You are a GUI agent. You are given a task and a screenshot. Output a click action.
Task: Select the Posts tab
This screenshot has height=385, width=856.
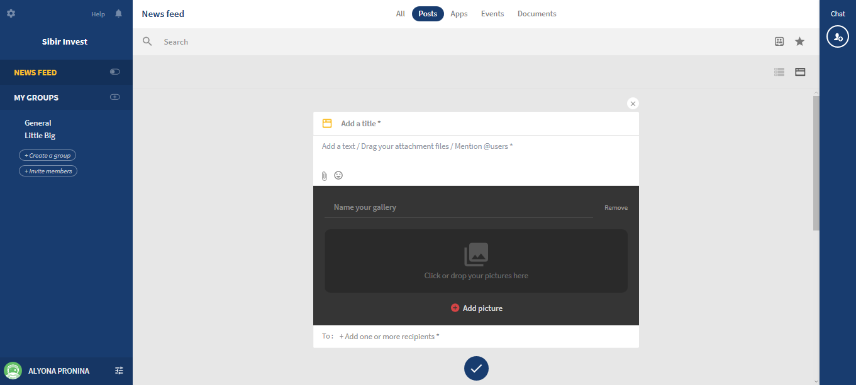[x=428, y=14]
